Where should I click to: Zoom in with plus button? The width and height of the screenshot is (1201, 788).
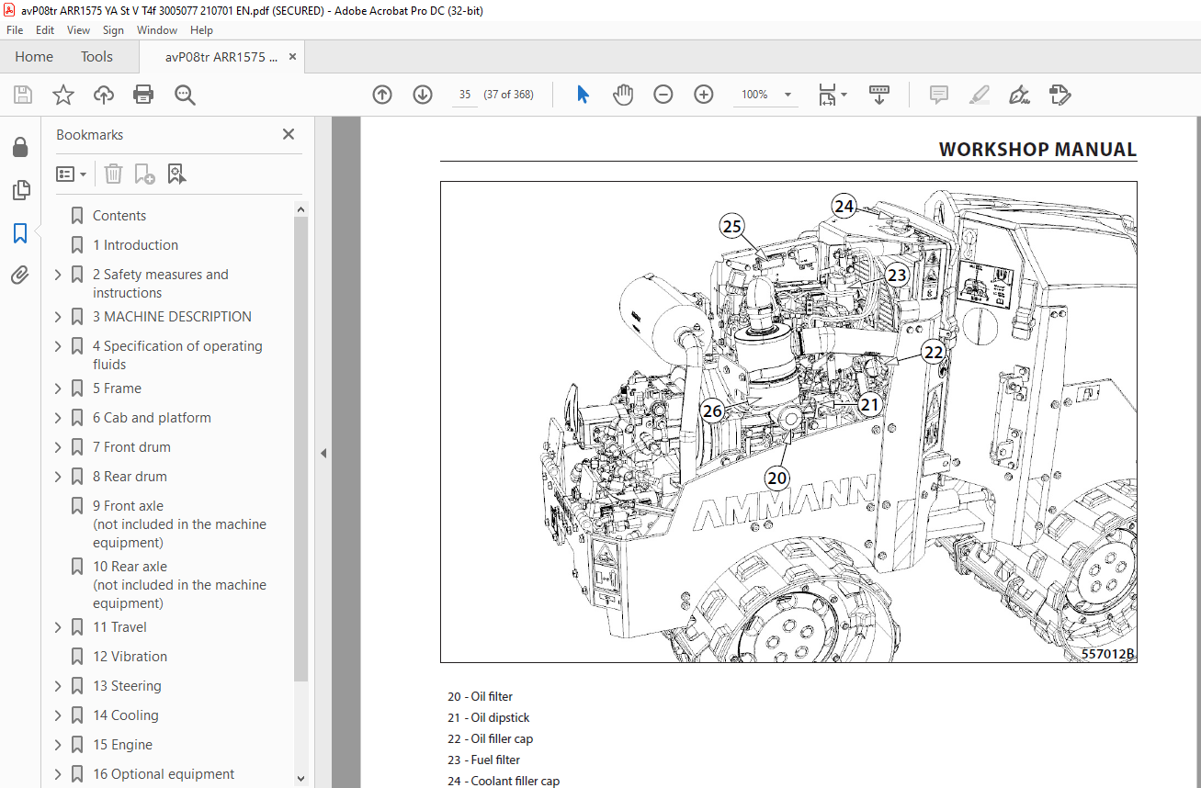(704, 95)
